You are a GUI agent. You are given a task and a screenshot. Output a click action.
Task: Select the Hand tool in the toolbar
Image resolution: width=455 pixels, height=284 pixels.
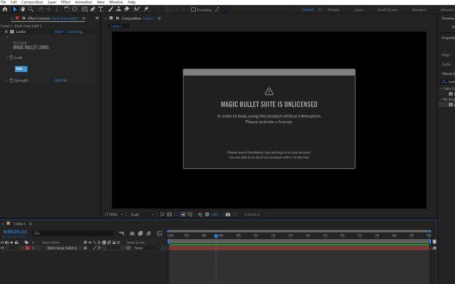[23, 9]
